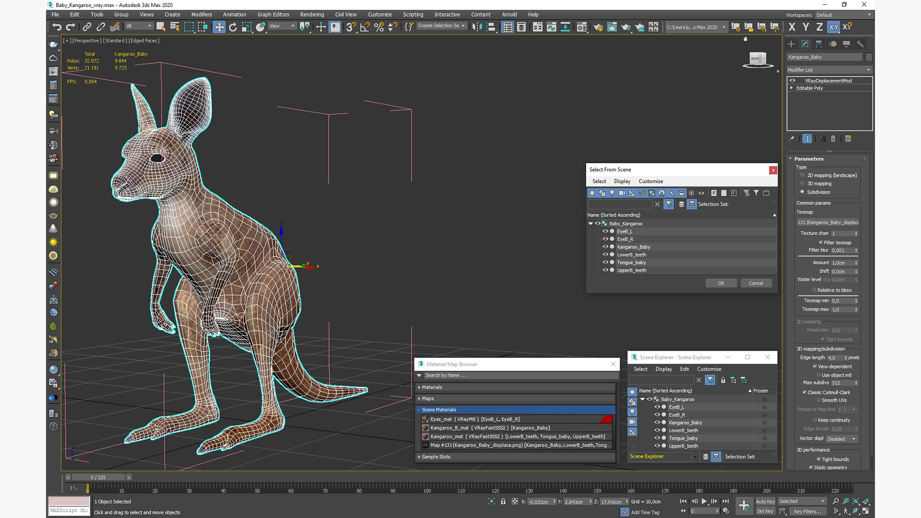
Task: Click the Go to End button
Action: click(x=725, y=501)
